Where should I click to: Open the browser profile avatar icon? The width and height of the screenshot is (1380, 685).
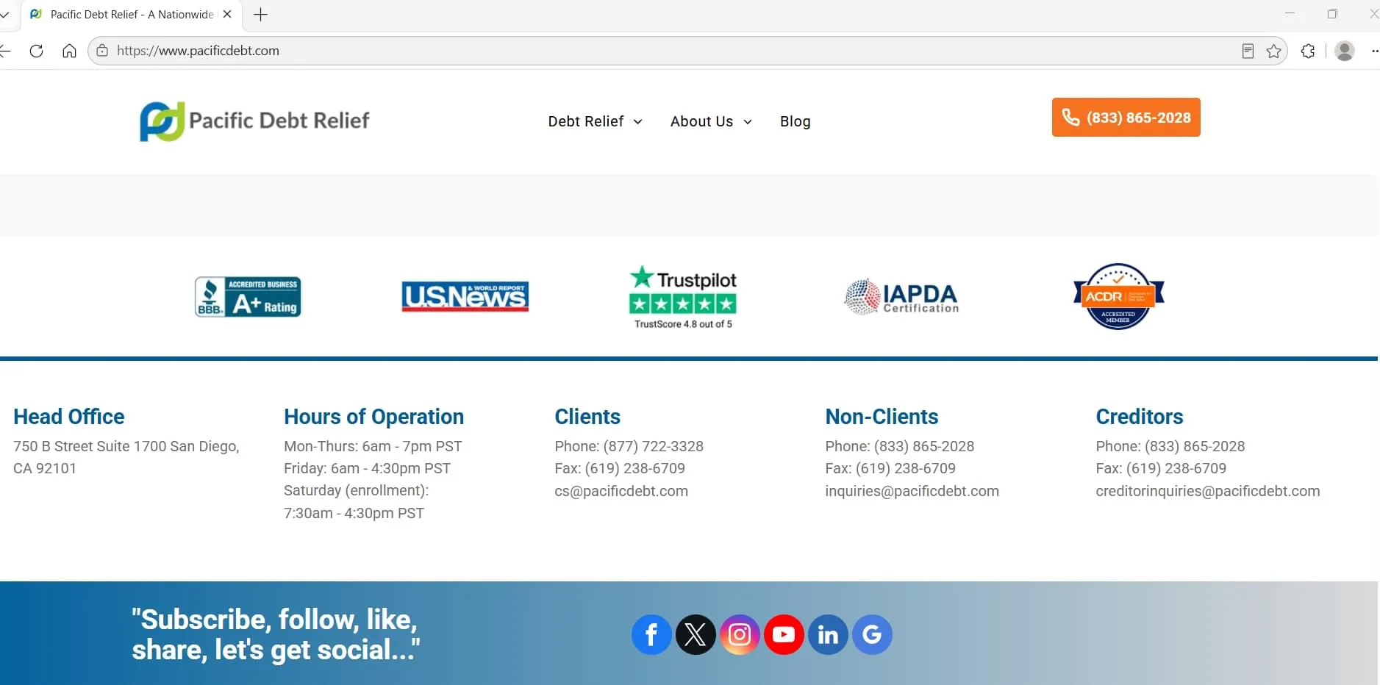tap(1345, 51)
